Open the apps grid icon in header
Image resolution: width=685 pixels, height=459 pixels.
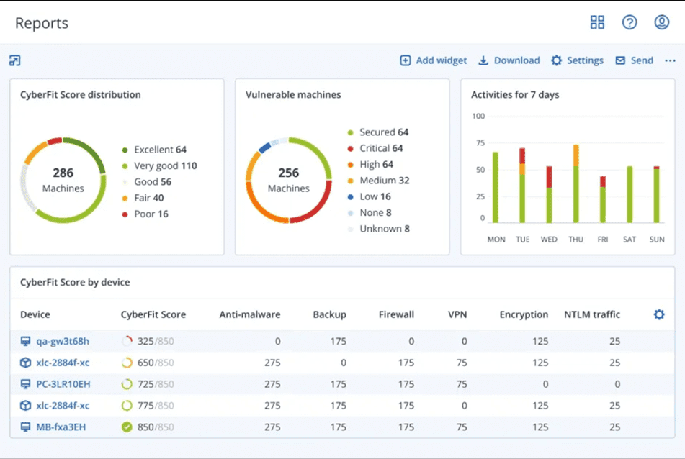(597, 22)
